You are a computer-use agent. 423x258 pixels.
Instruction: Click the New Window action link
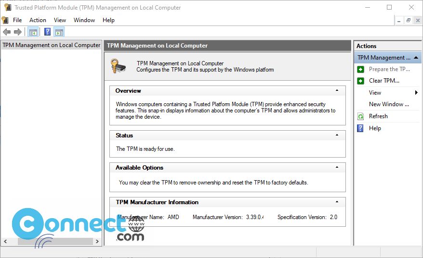click(x=389, y=104)
